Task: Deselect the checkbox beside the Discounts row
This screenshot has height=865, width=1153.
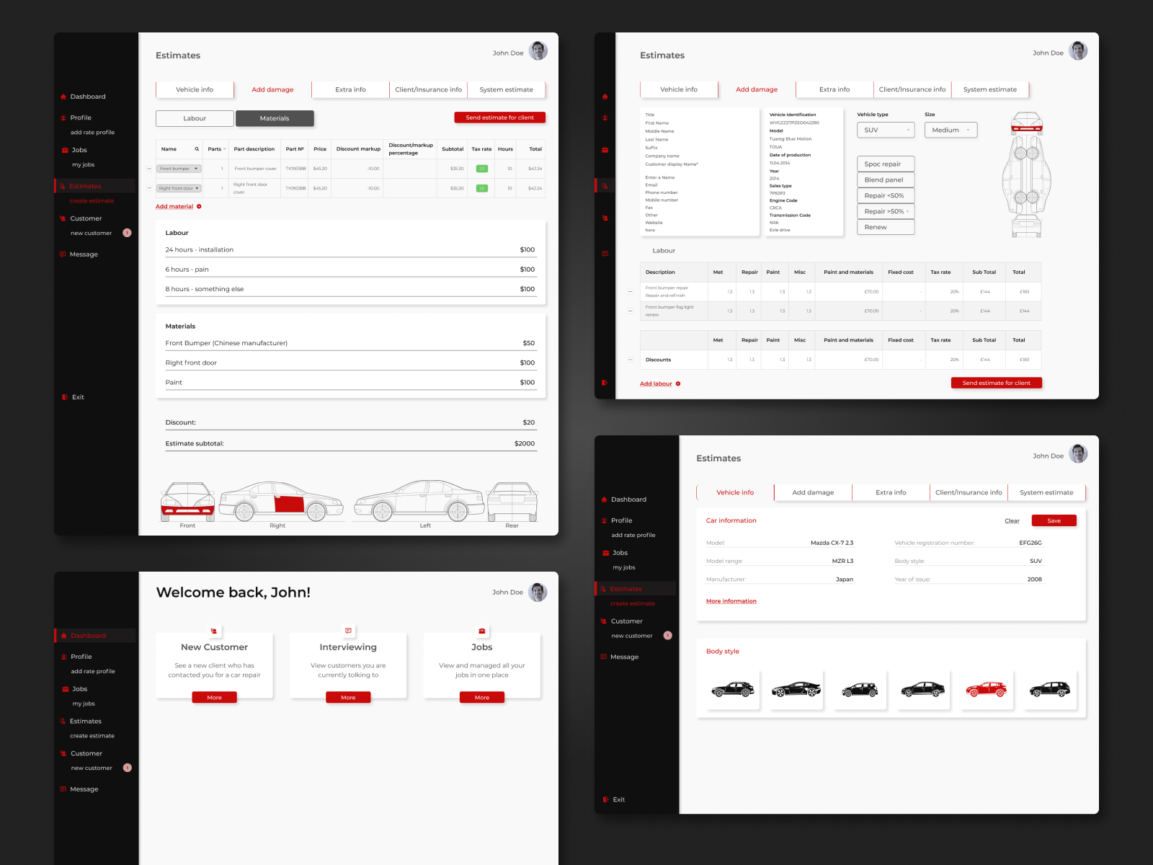Action: tap(630, 359)
